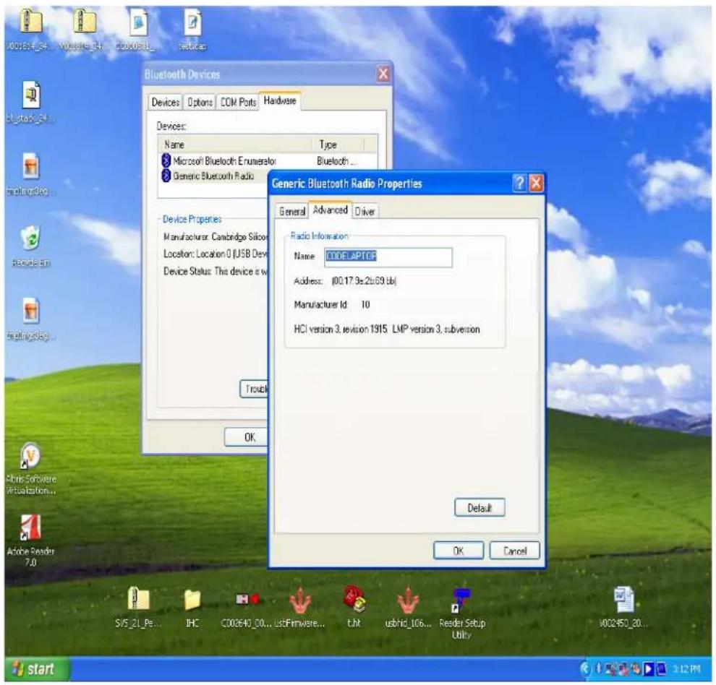Image resolution: width=716 pixels, height=685 pixels.
Task: Open the Reader Setup Utility shortcut
Action: 461,600
